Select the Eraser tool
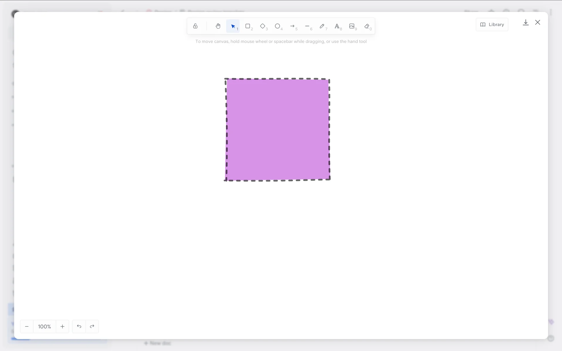Viewport: 562px width, 351px height. click(x=367, y=26)
